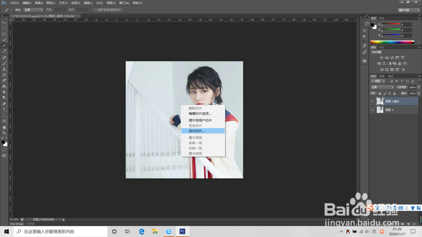This screenshot has height=237, width=422.
Task: Toggle lock image pixels brush icon
Action: pos(385,94)
